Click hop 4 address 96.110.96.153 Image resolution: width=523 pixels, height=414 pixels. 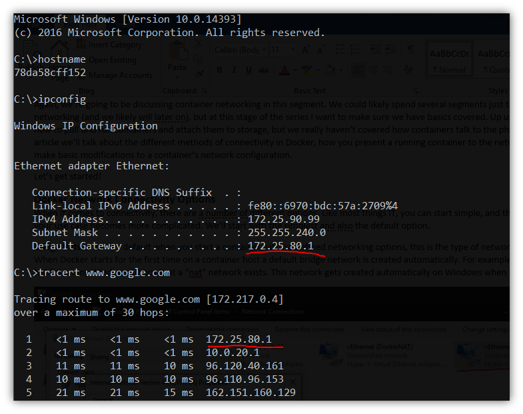coord(245,379)
